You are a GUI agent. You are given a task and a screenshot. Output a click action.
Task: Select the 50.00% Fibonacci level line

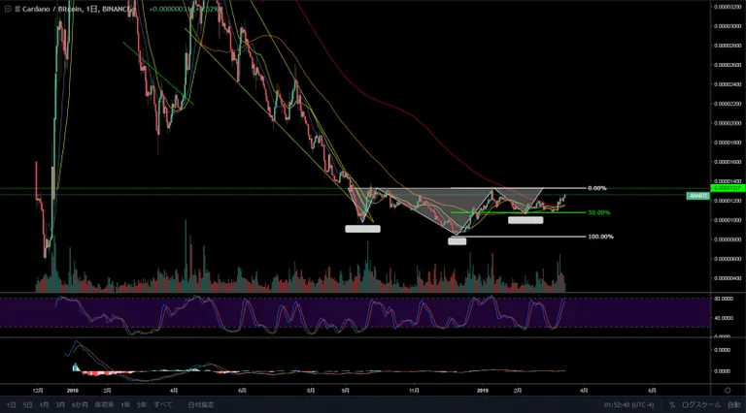pyautogui.click(x=518, y=212)
